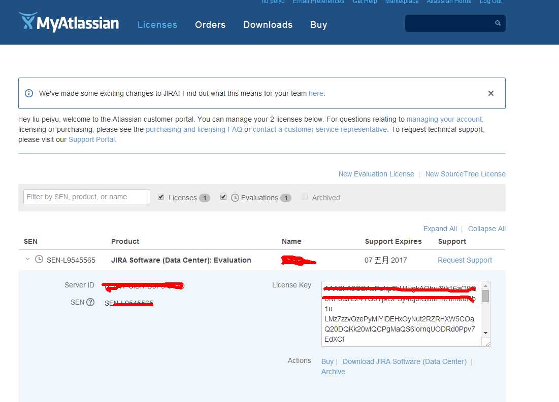Click the Support Expires column header
Viewport: 559px width, 402px height.
click(393, 241)
